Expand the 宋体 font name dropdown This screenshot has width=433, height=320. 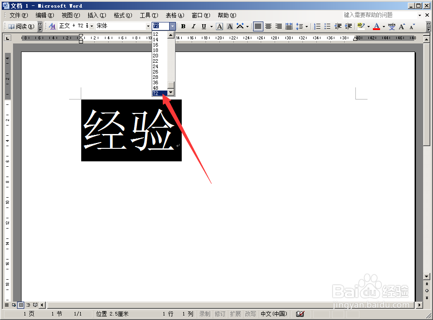click(x=148, y=26)
